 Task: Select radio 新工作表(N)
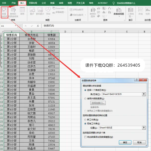click(x=85, y=120)
